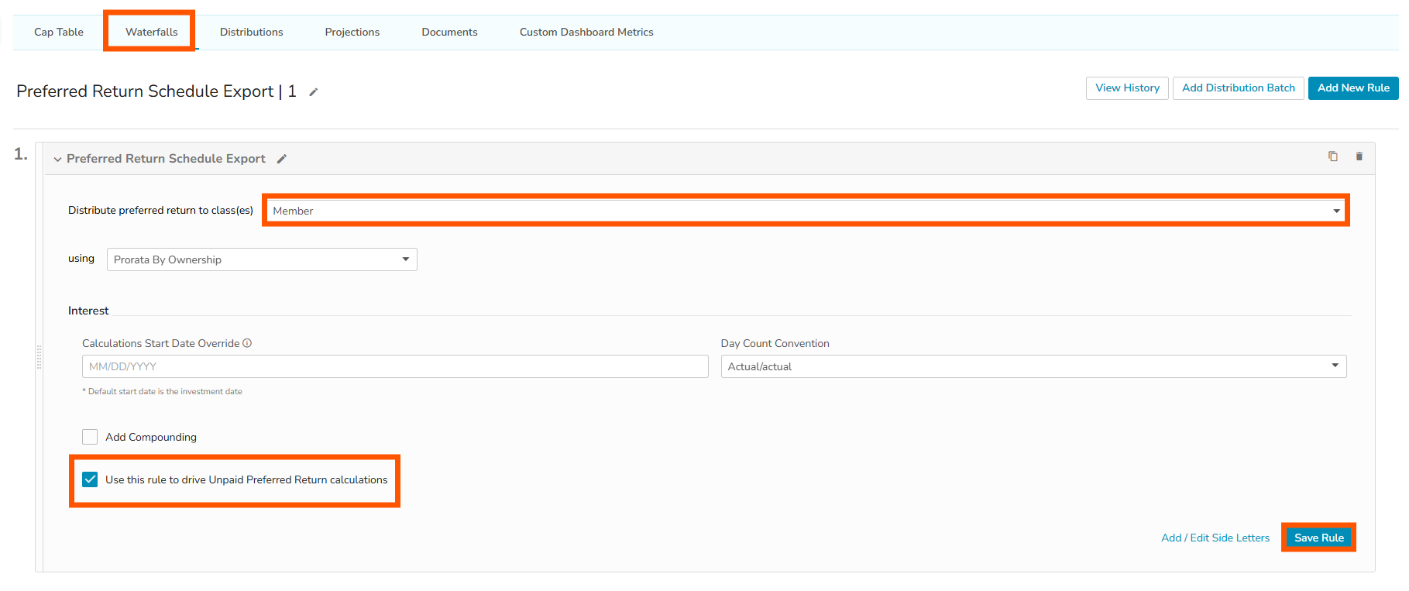Enable the Add Compounding checkbox
The image size is (1409, 591).
coord(90,437)
